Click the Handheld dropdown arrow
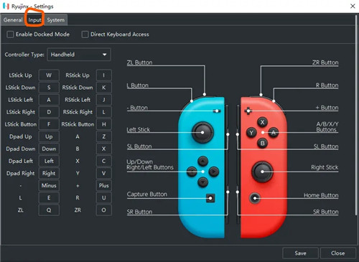 (105, 55)
